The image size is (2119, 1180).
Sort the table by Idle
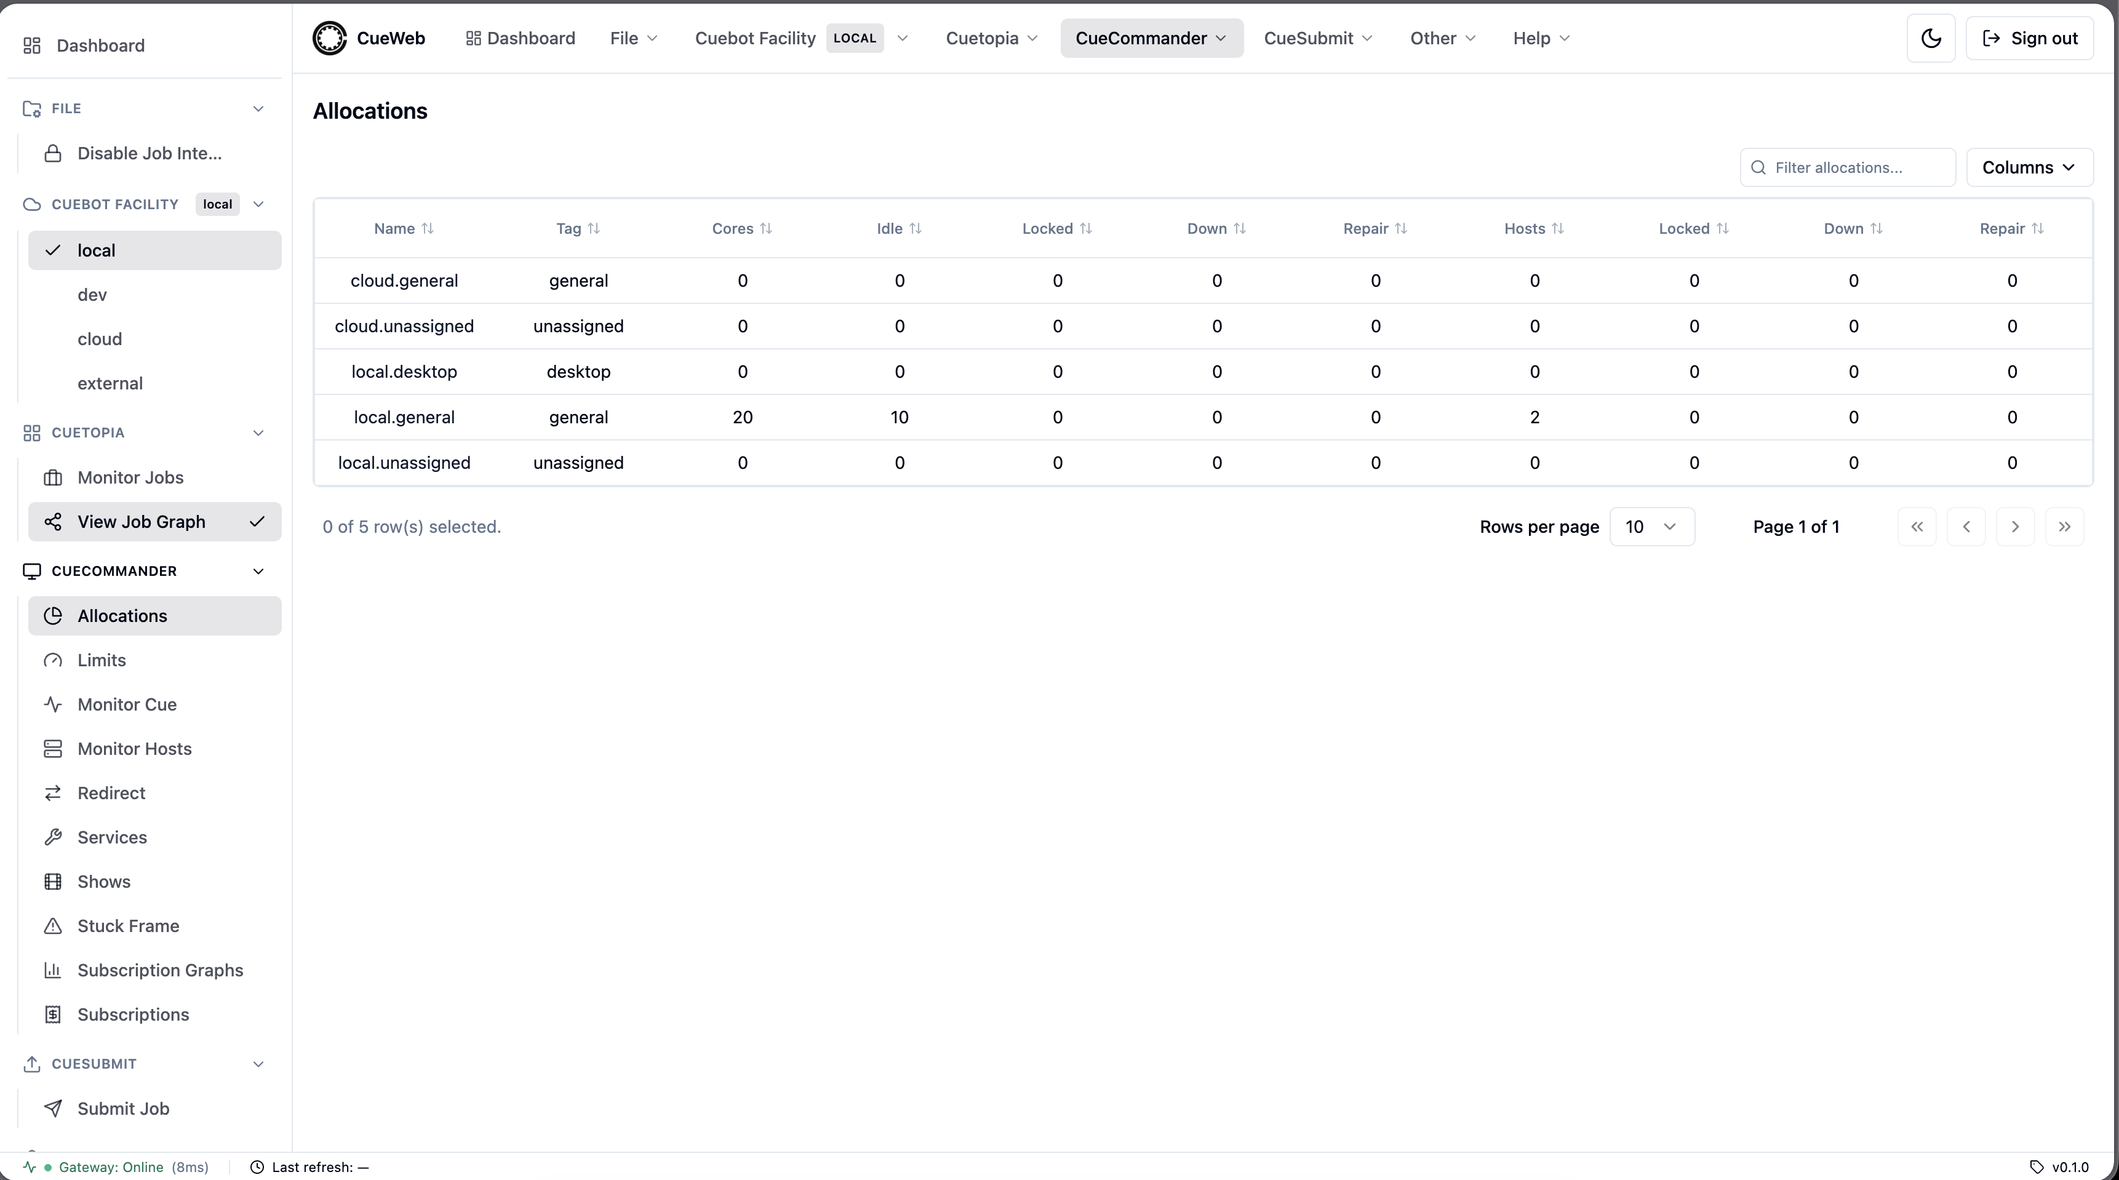(x=899, y=229)
